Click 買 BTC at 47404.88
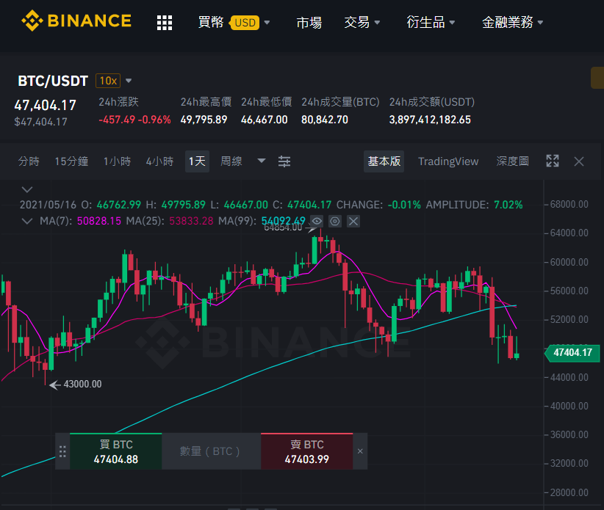The height and width of the screenshot is (510, 604). coord(115,451)
